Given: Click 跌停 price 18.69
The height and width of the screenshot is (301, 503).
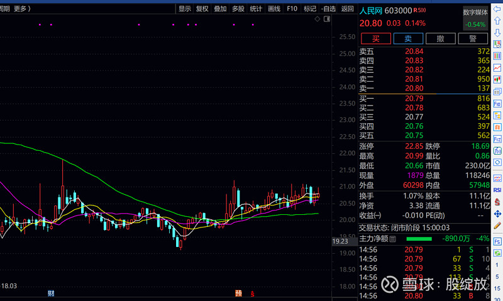Looking at the screenshot, I should coord(480,146).
